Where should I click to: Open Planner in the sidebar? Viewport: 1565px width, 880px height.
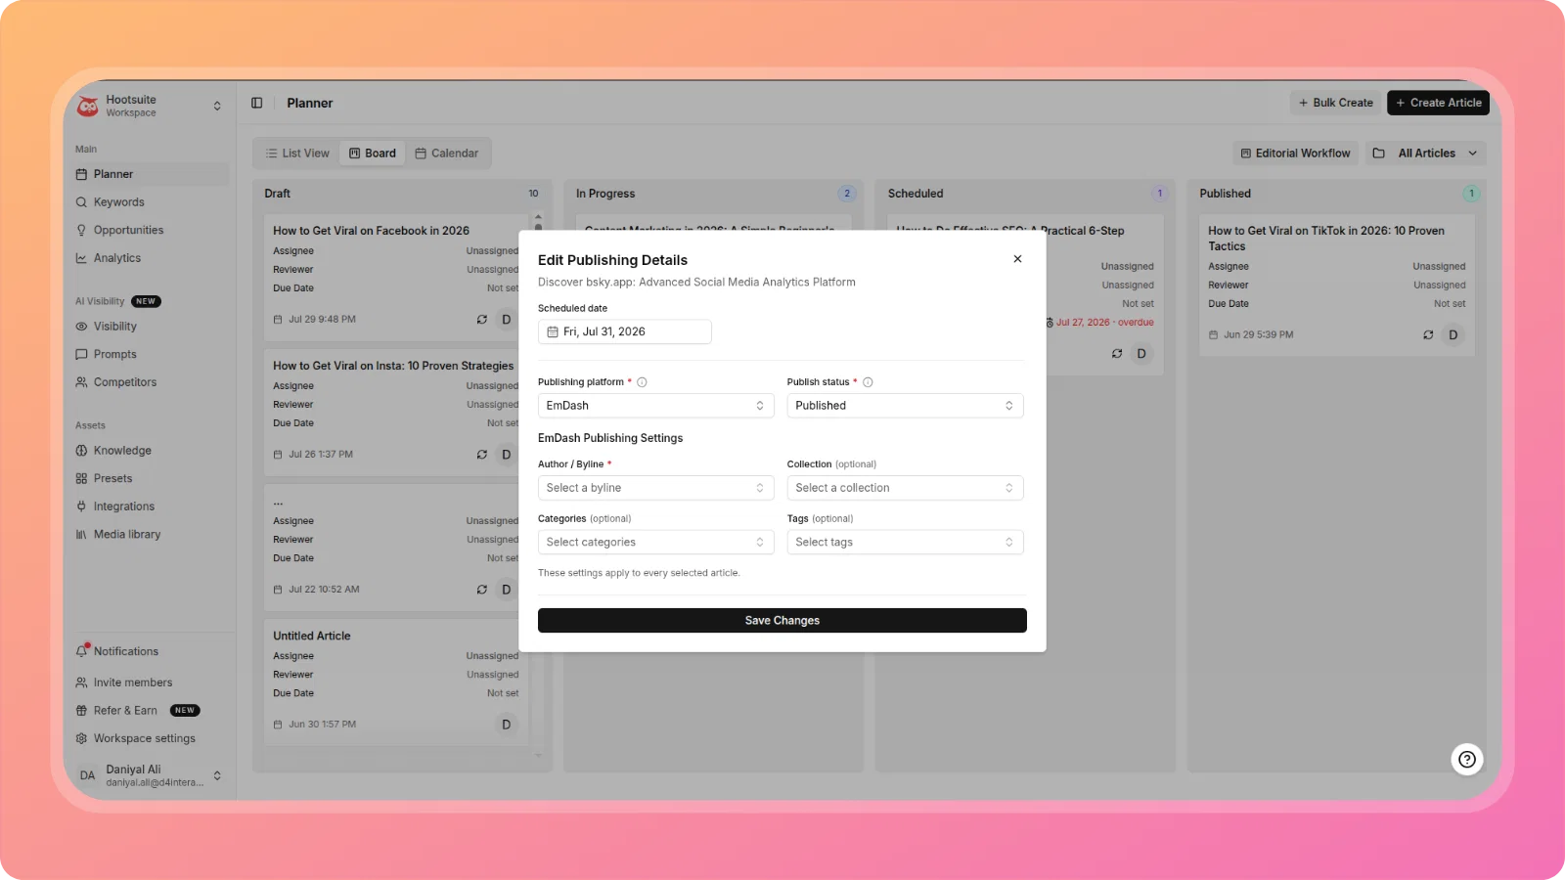151,174
